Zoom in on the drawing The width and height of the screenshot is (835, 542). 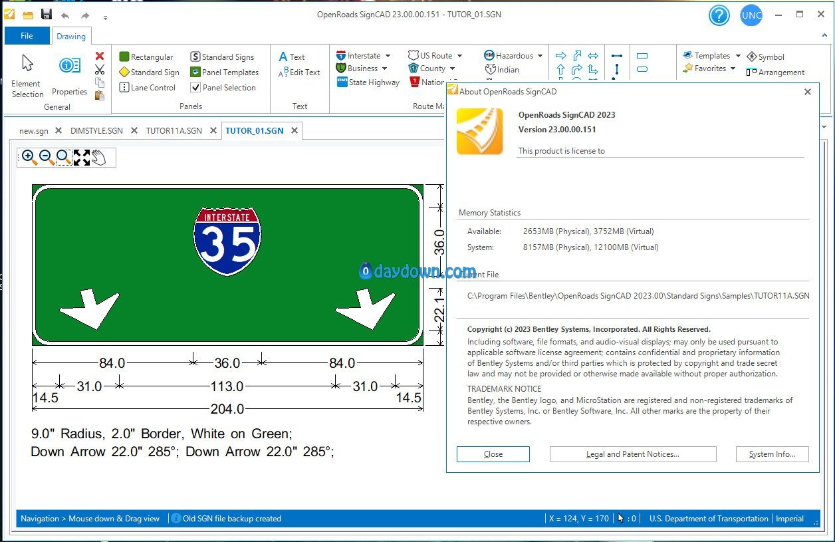tap(29, 158)
